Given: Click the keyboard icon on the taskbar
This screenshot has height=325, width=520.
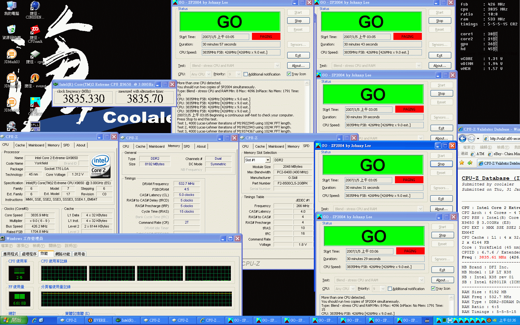Looking at the screenshot, I should tap(427, 321).
